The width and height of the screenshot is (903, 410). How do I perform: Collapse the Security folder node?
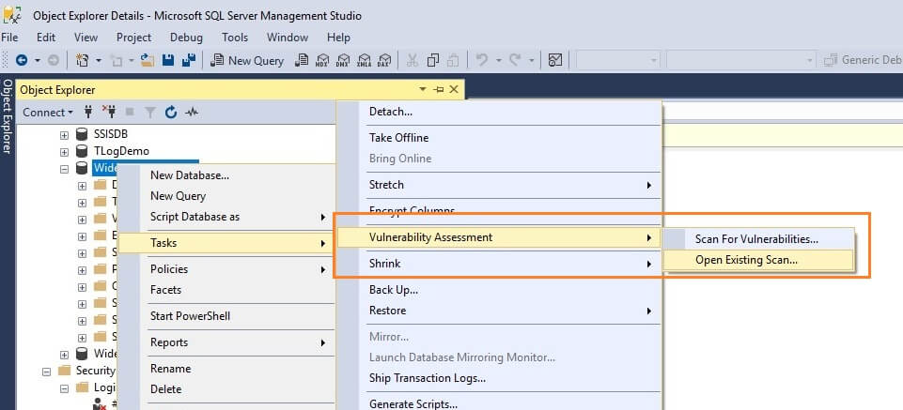tap(48, 371)
